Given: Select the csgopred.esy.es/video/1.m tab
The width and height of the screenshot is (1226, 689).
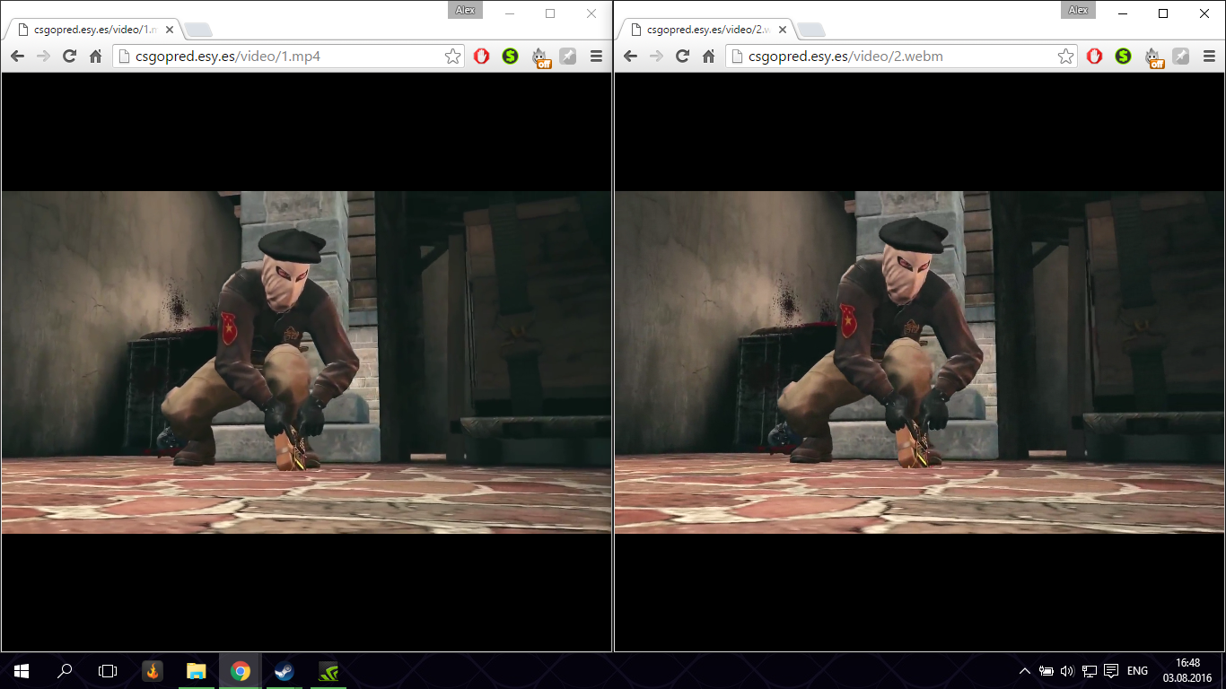Looking at the screenshot, I should point(93,30).
